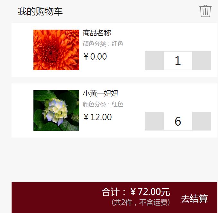Select the quantity field showing 6
The image size is (218, 213).
point(178,121)
